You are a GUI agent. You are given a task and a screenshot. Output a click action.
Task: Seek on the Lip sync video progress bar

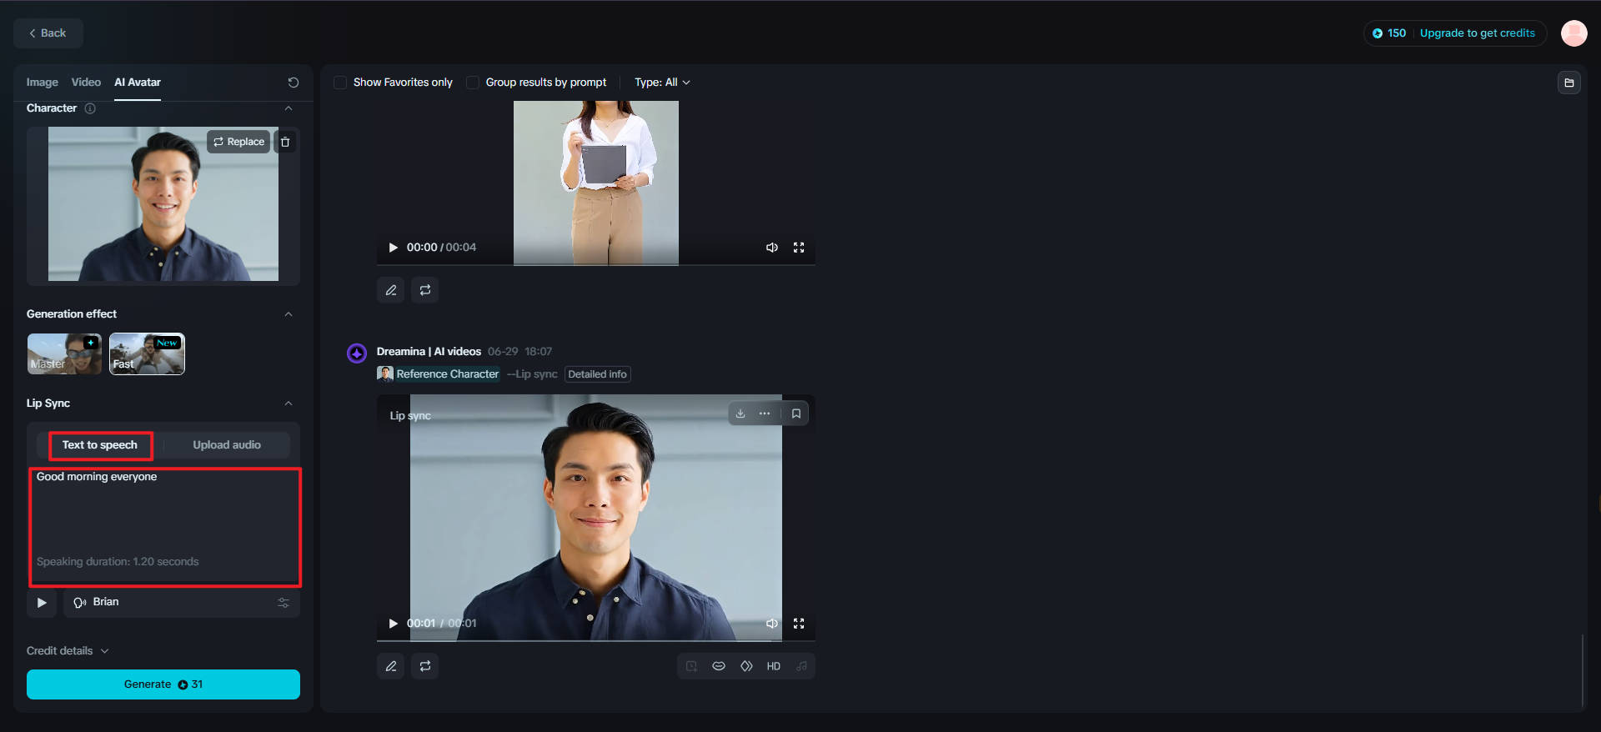[x=596, y=640]
